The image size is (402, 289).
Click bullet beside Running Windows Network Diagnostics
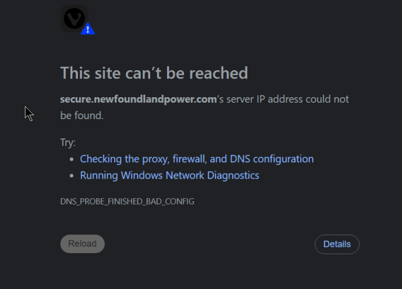[72, 176]
